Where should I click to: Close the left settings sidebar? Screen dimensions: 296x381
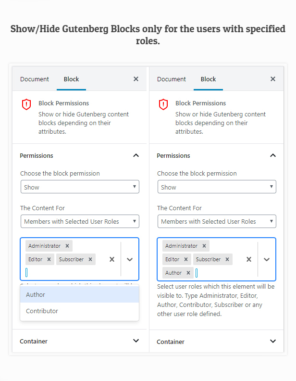tap(136, 79)
